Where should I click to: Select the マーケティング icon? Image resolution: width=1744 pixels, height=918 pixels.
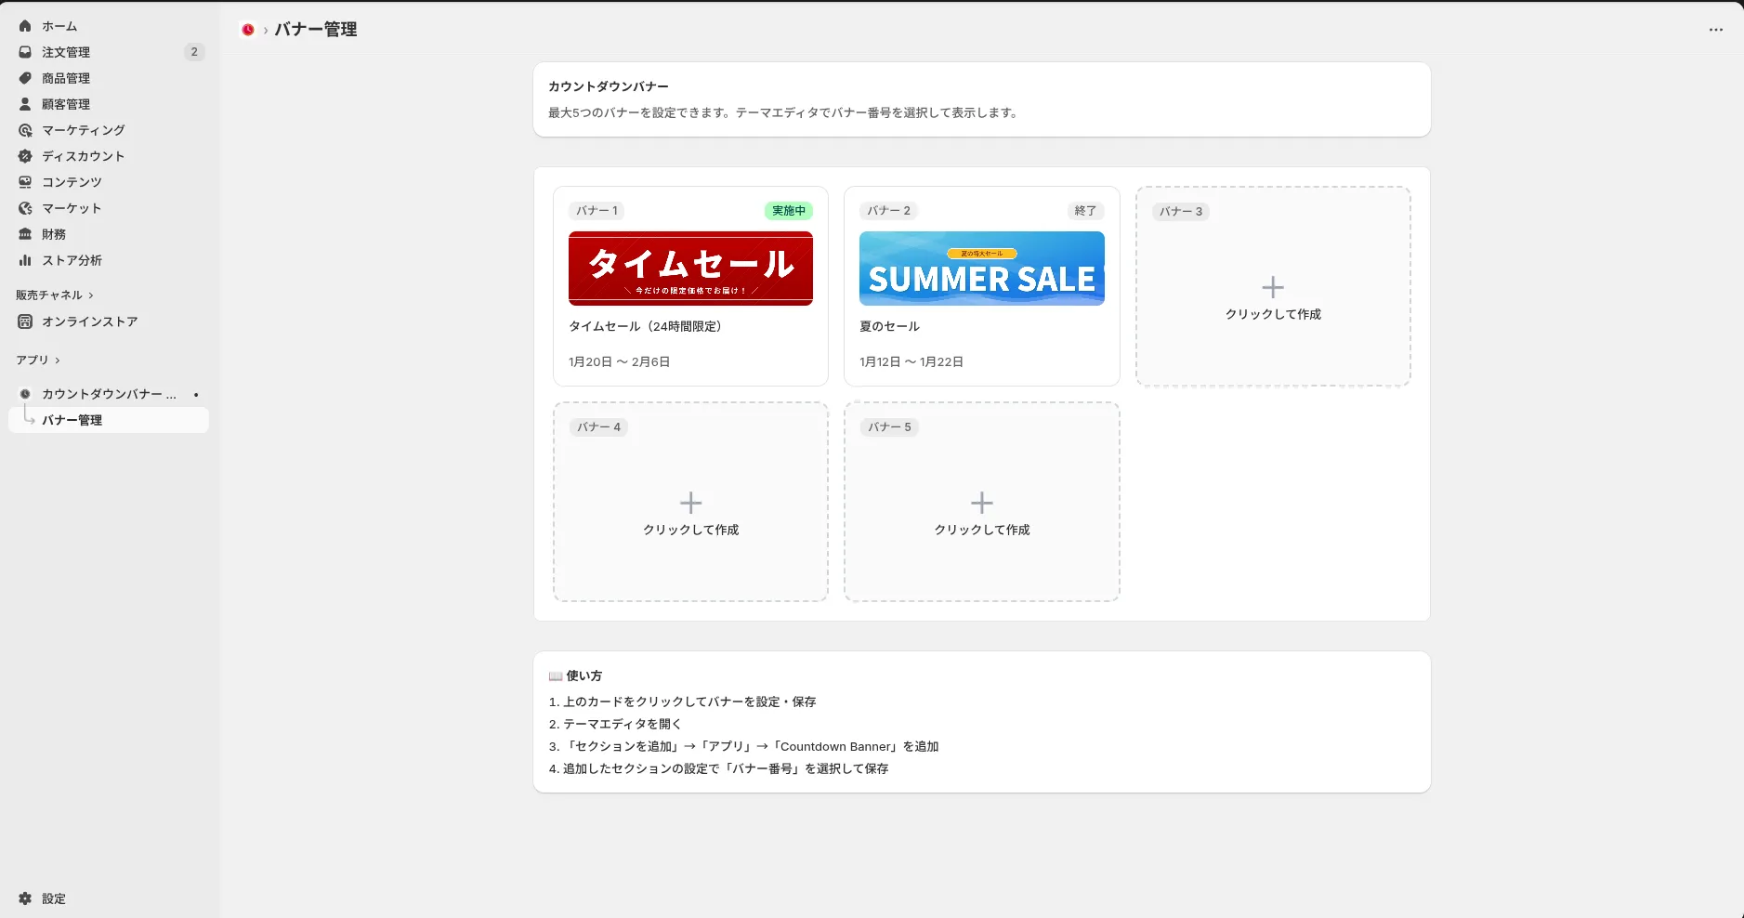click(x=24, y=129)
